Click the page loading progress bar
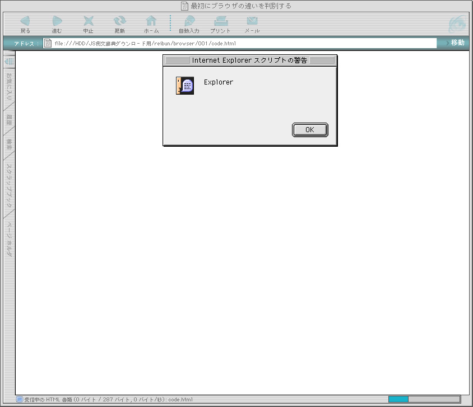The image size is (473, 407). click(424, 400)
